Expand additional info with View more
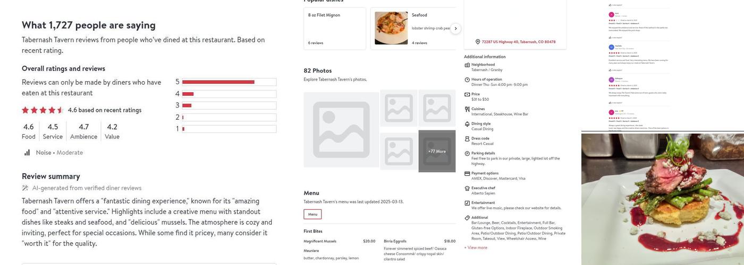Viewport: 744px width, 265px height. 476,248
